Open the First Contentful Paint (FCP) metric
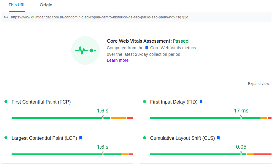Image resolution: width=273 pixels, height=165 pixels. coord(41,102)
